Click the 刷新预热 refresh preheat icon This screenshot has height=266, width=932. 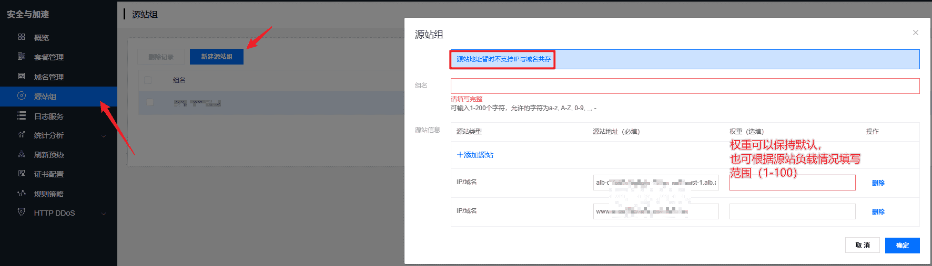pyautogui.click(x=22, y=155)
